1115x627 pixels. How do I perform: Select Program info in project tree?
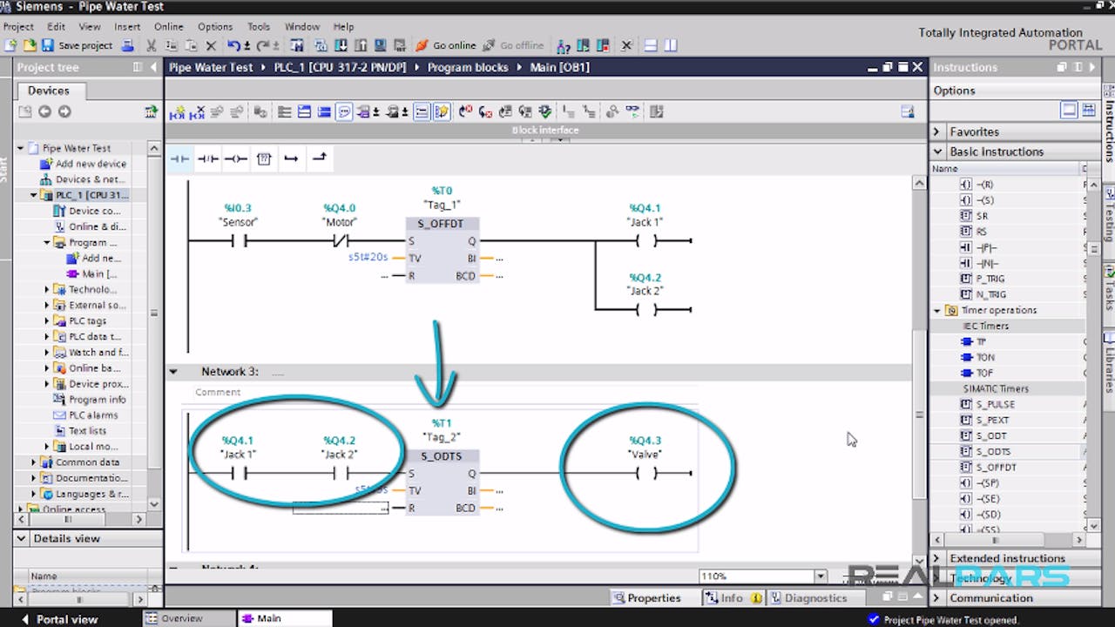(x=98, y=400)
